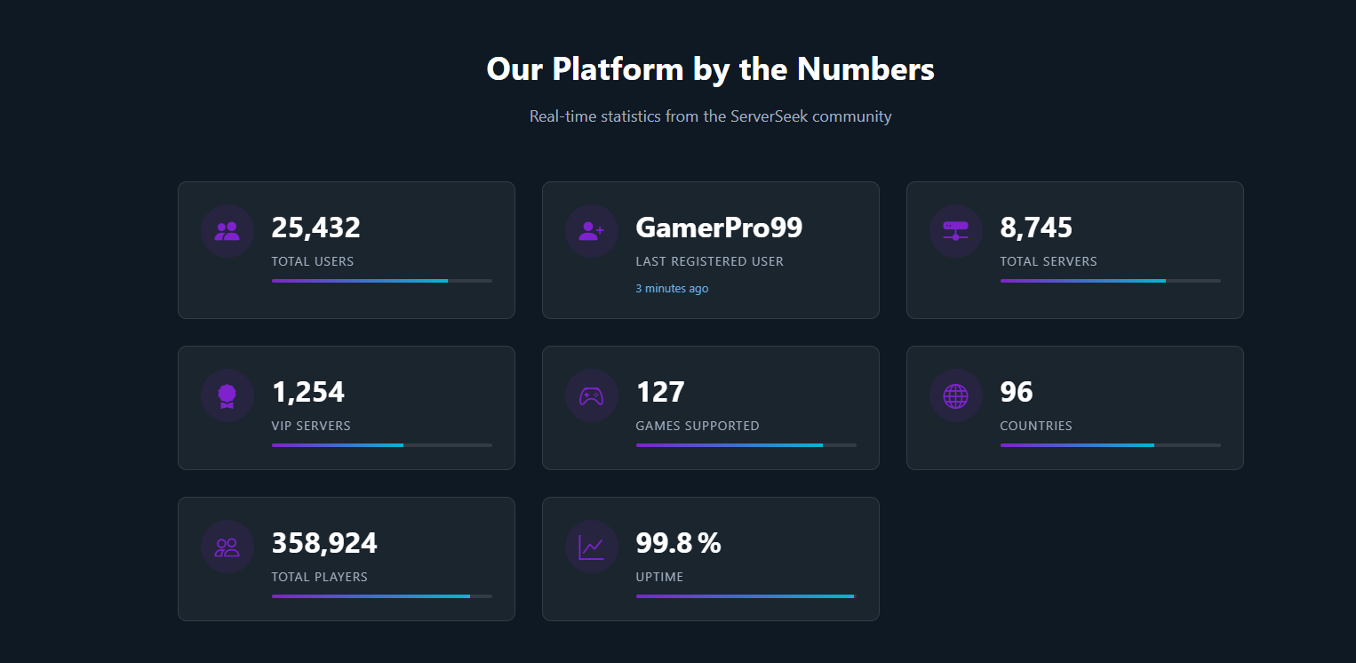The height and width of the screenshot is (663, 1356).
Task: Click the Total Servers progress bar
Action: [1110, 281]
